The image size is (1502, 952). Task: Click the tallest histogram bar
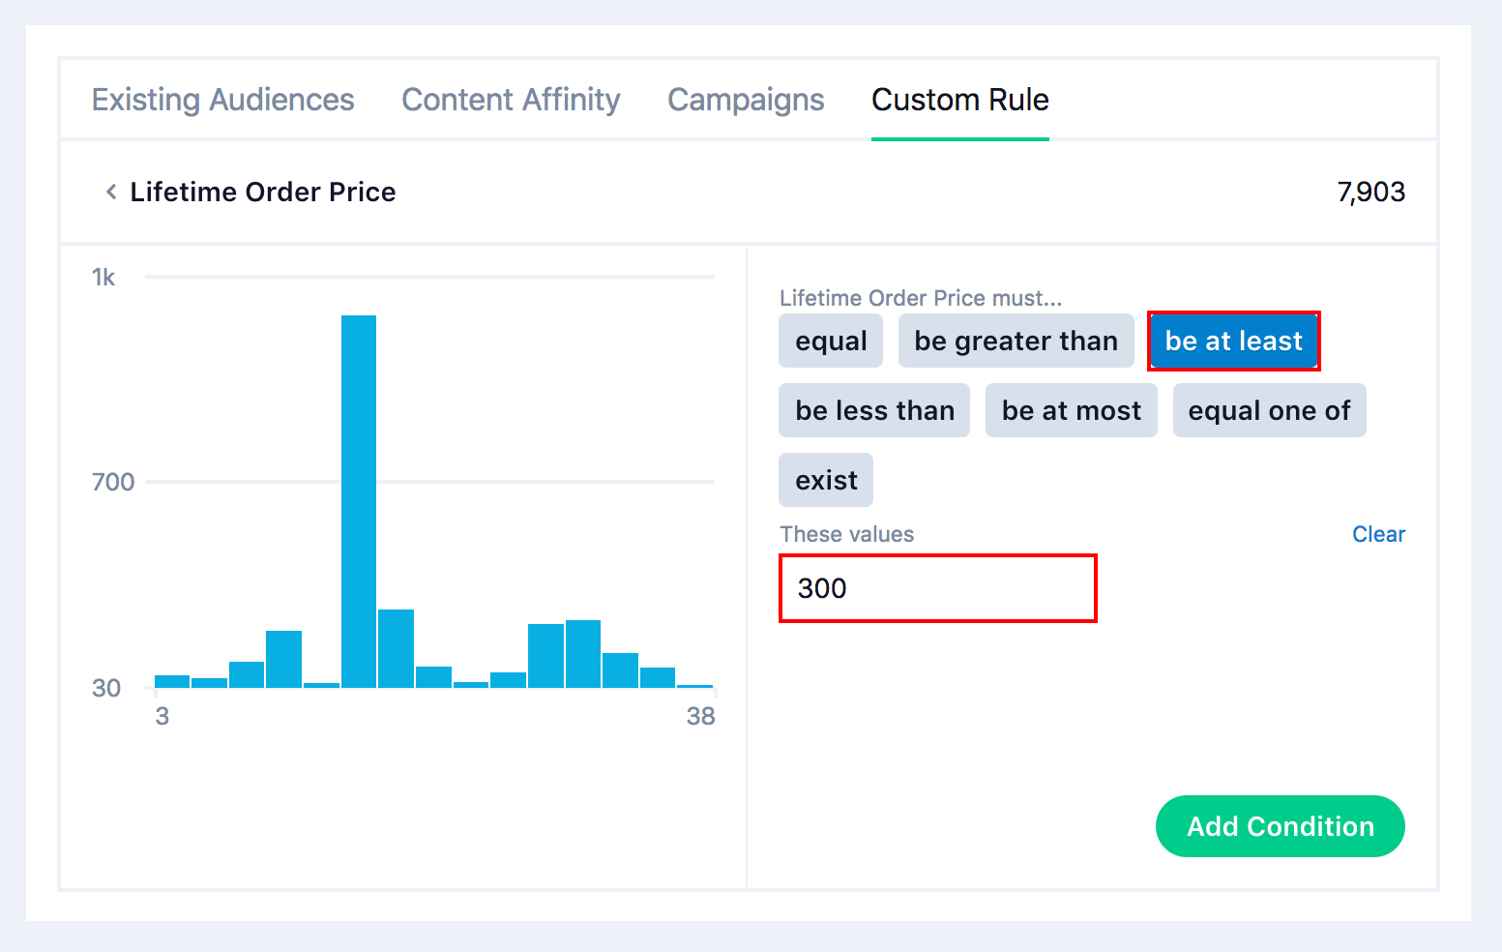359,501
